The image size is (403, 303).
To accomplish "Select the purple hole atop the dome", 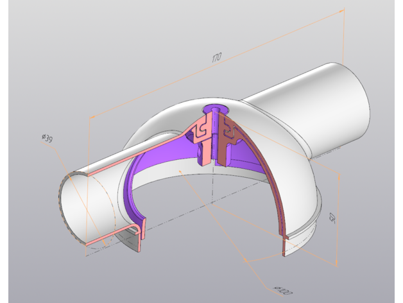I will coord(212,111).
